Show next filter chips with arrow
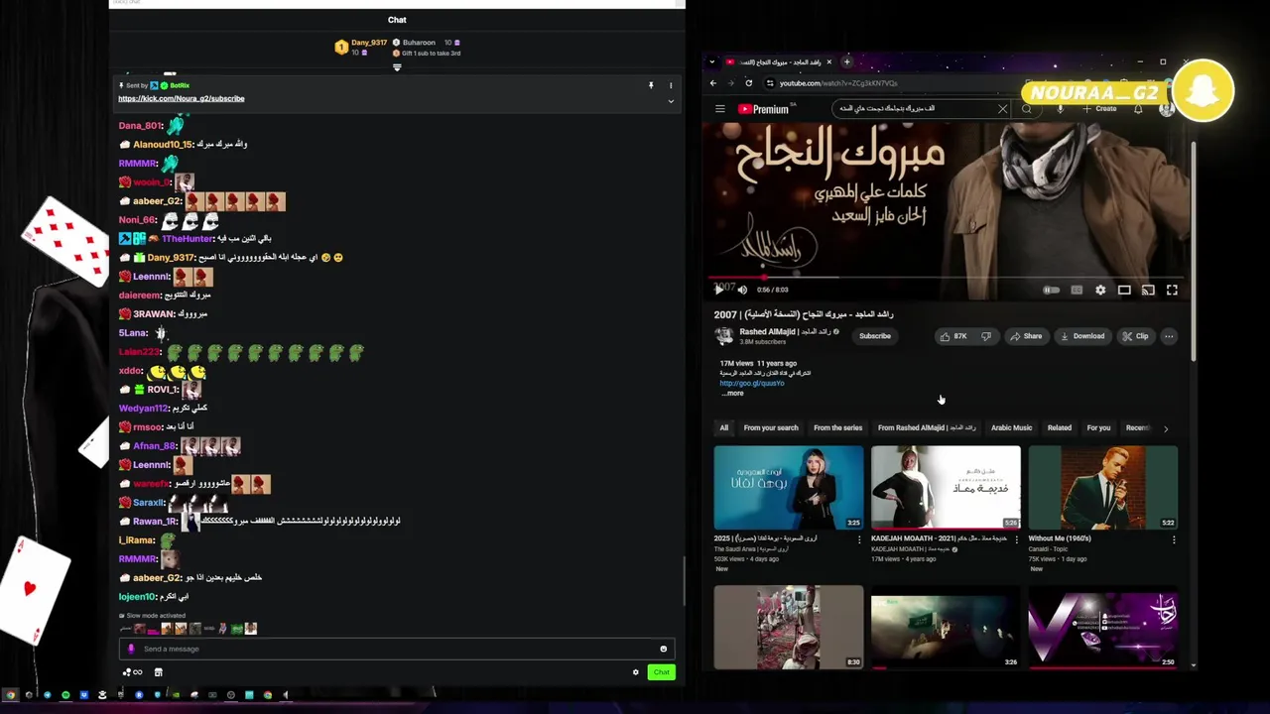1270x714 pixels. 1166,428
